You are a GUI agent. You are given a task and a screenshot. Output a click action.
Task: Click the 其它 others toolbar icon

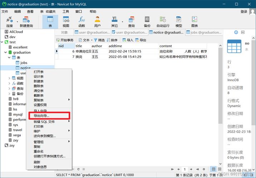[x=114, y=22]
